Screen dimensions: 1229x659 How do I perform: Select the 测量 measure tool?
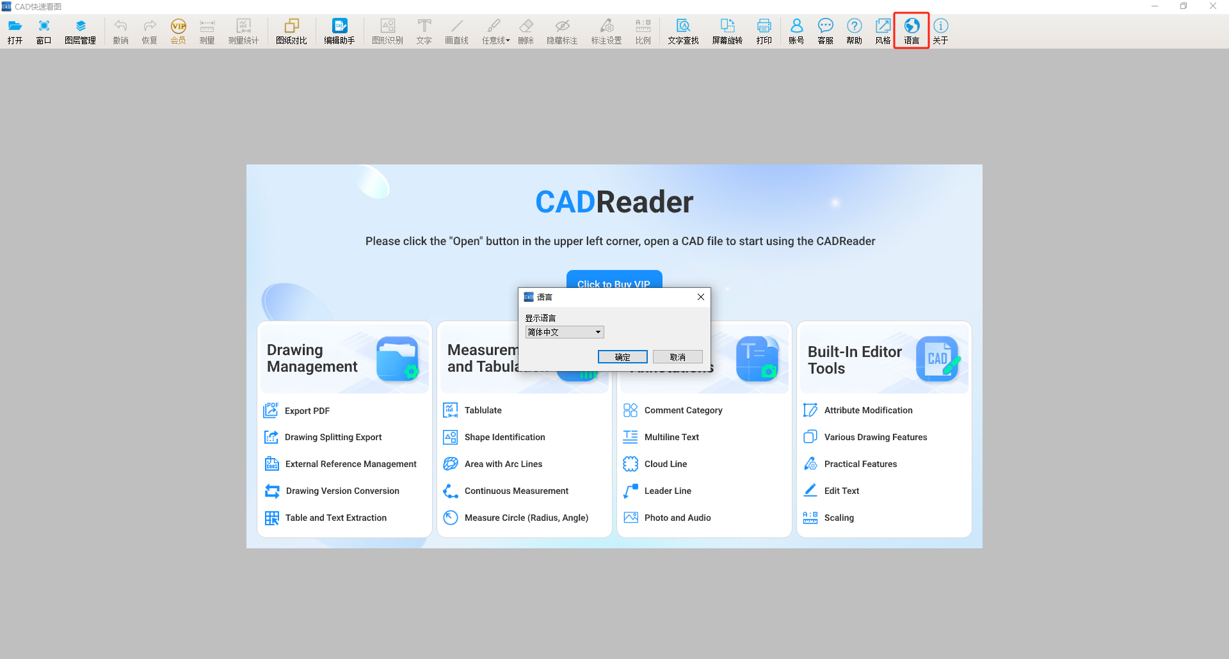pyautogui.click(x=207, y=31)
